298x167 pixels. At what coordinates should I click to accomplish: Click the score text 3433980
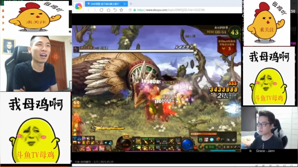pyautogui.click(x=223, y=90)
